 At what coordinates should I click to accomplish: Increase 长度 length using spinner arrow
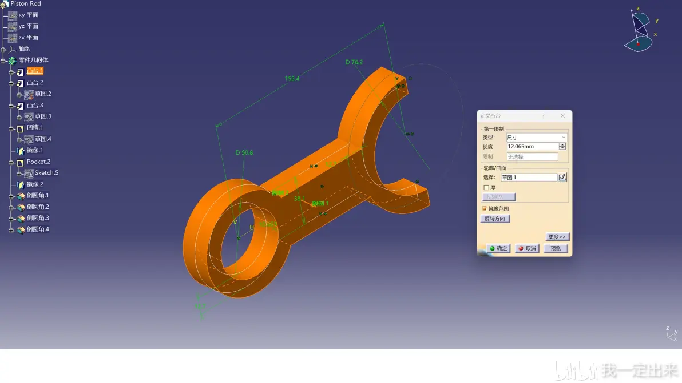click(x=562, y=144)
